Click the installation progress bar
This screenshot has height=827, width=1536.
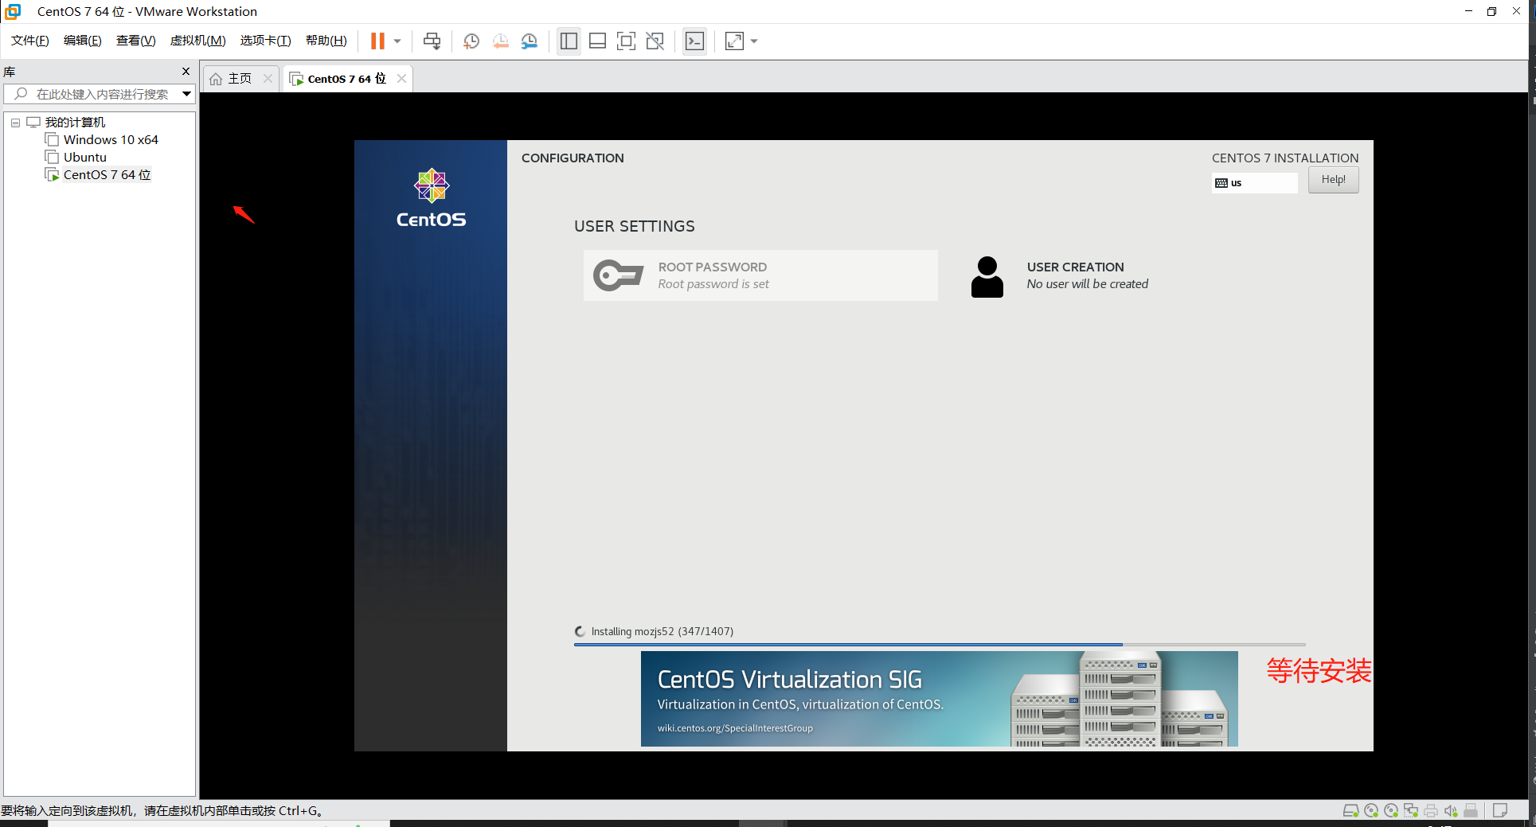[940, 644]
